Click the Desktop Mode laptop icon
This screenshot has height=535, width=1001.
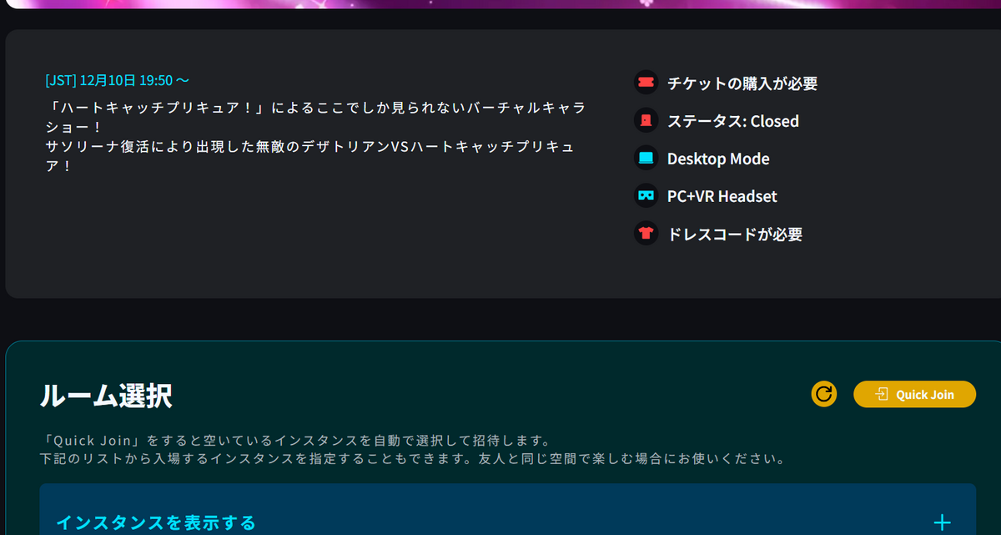point(646,158)
